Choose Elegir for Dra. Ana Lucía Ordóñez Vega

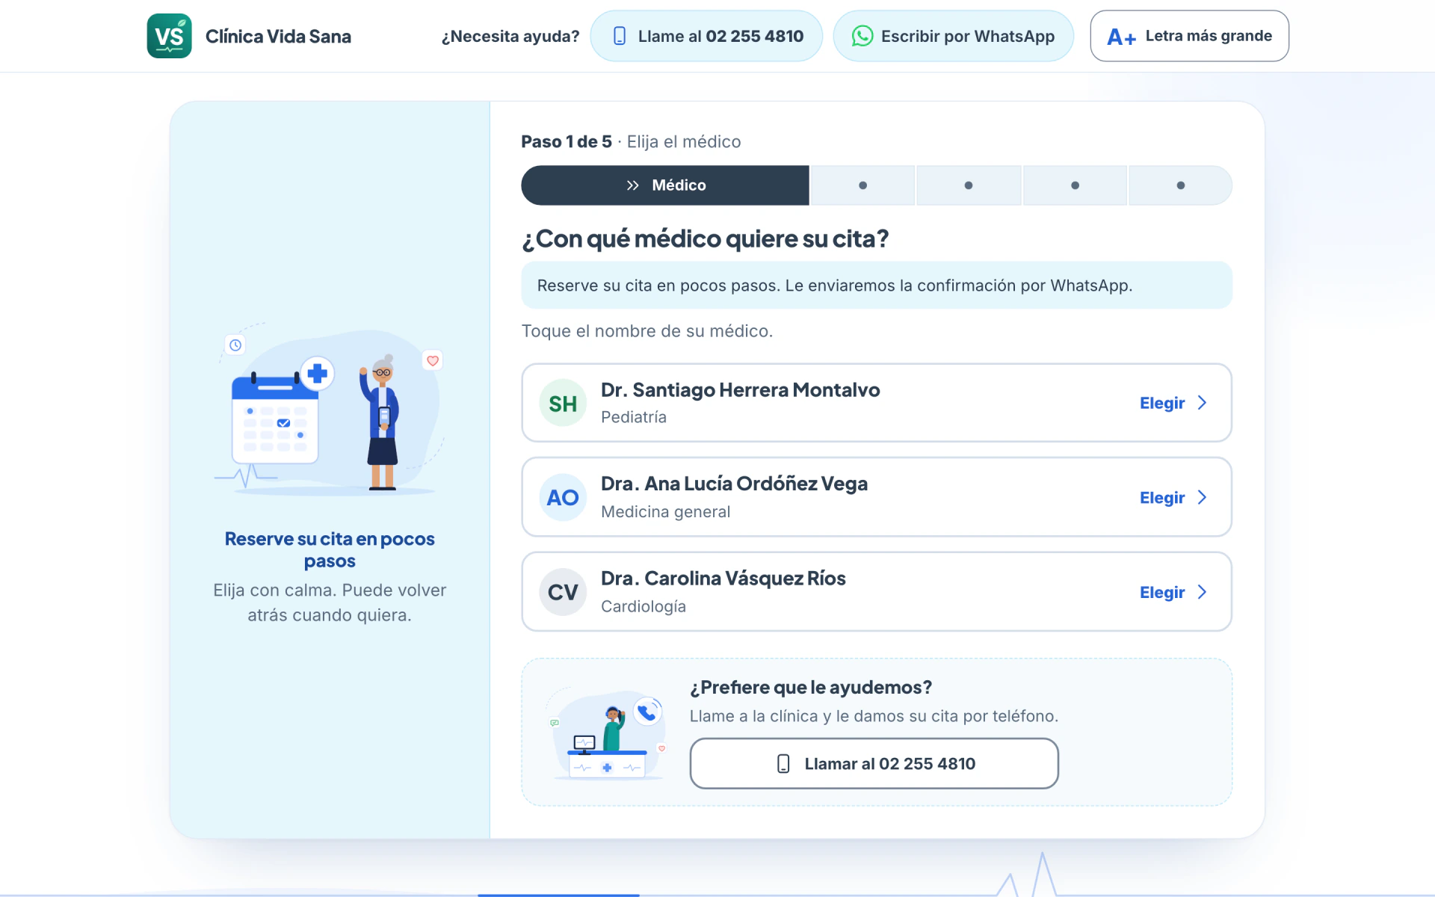pos(1173,497)
